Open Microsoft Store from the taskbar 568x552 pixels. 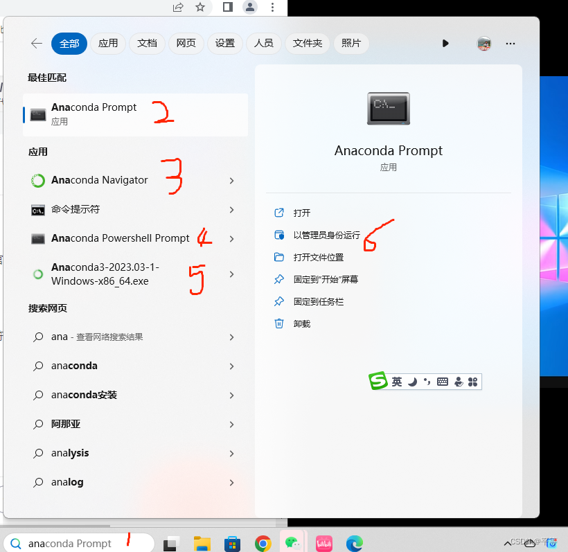[232, 544]
